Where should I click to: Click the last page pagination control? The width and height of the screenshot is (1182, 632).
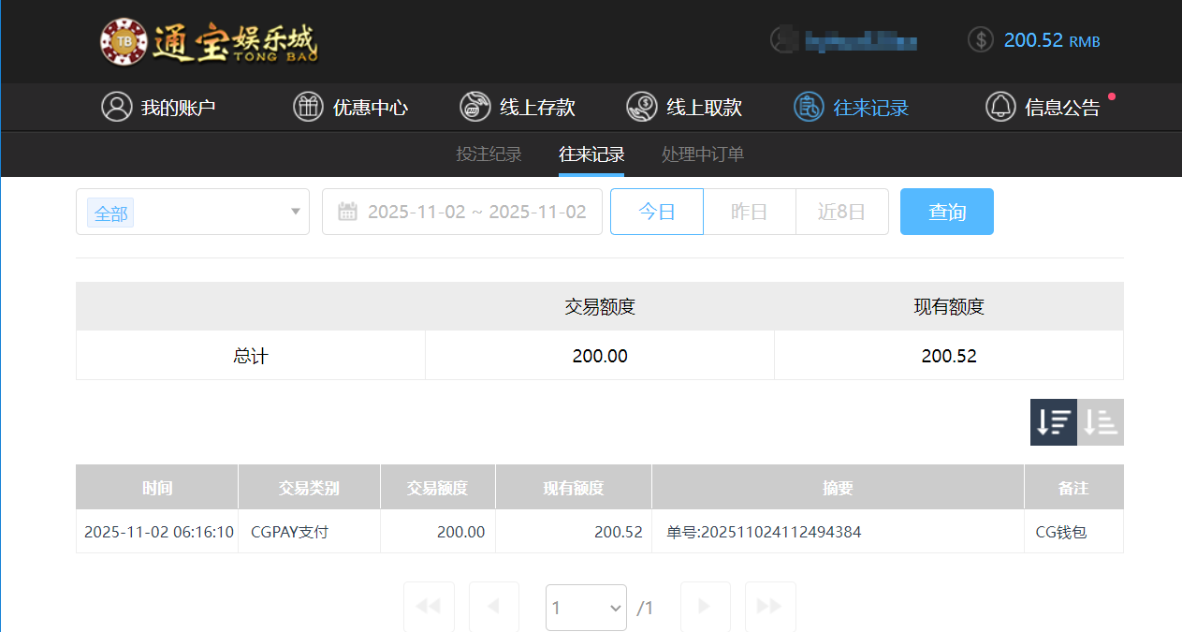click(x=770, y=607)
